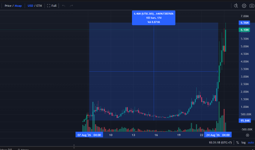This screenshot has width=255, height=150.
Task: Click the 22 date tick on time axis
Action: tap(201, 135)
